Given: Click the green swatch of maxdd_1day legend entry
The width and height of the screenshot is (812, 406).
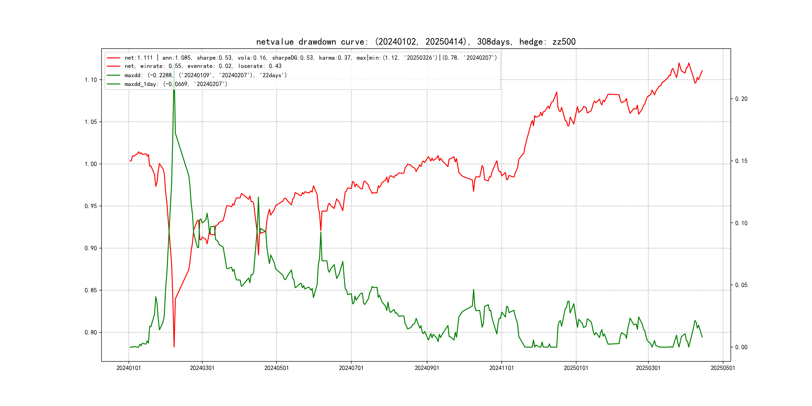Looking at the screenshot, I should tap(114, 84).
